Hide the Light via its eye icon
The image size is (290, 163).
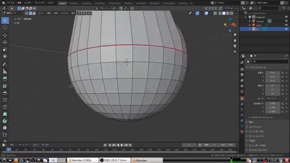[286, 25]
